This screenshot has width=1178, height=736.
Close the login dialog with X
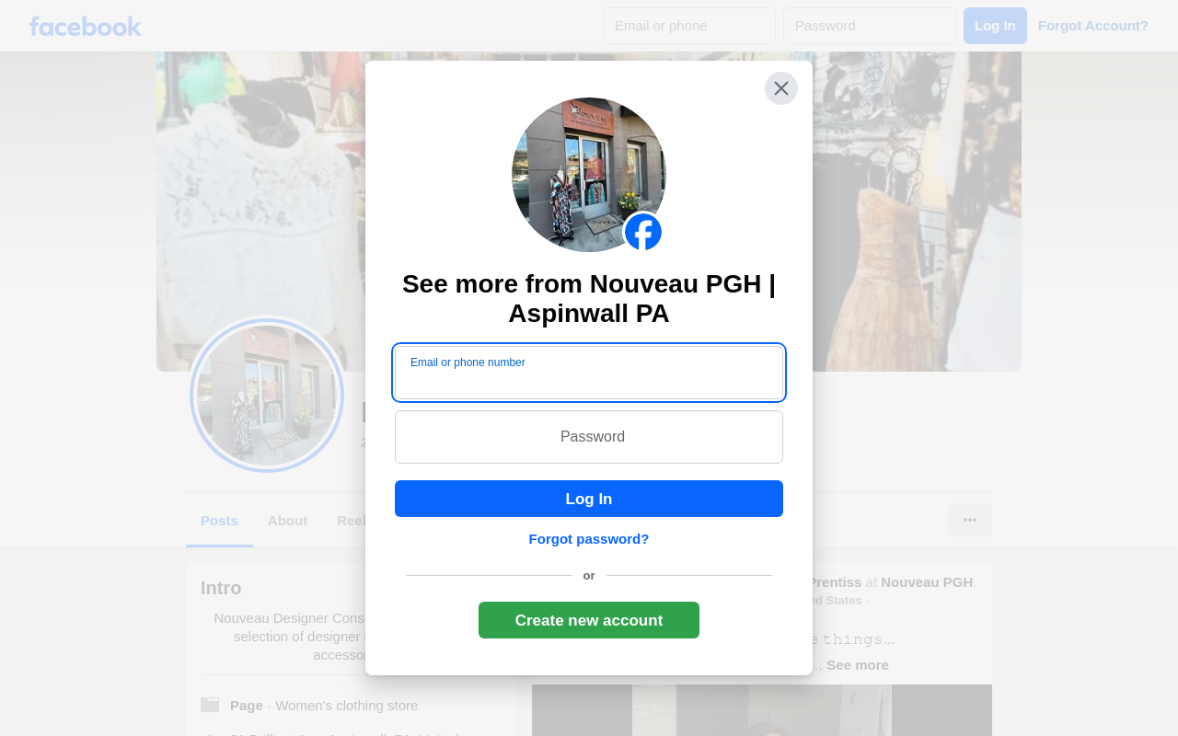pyautogui.click(x=781, y=88)
